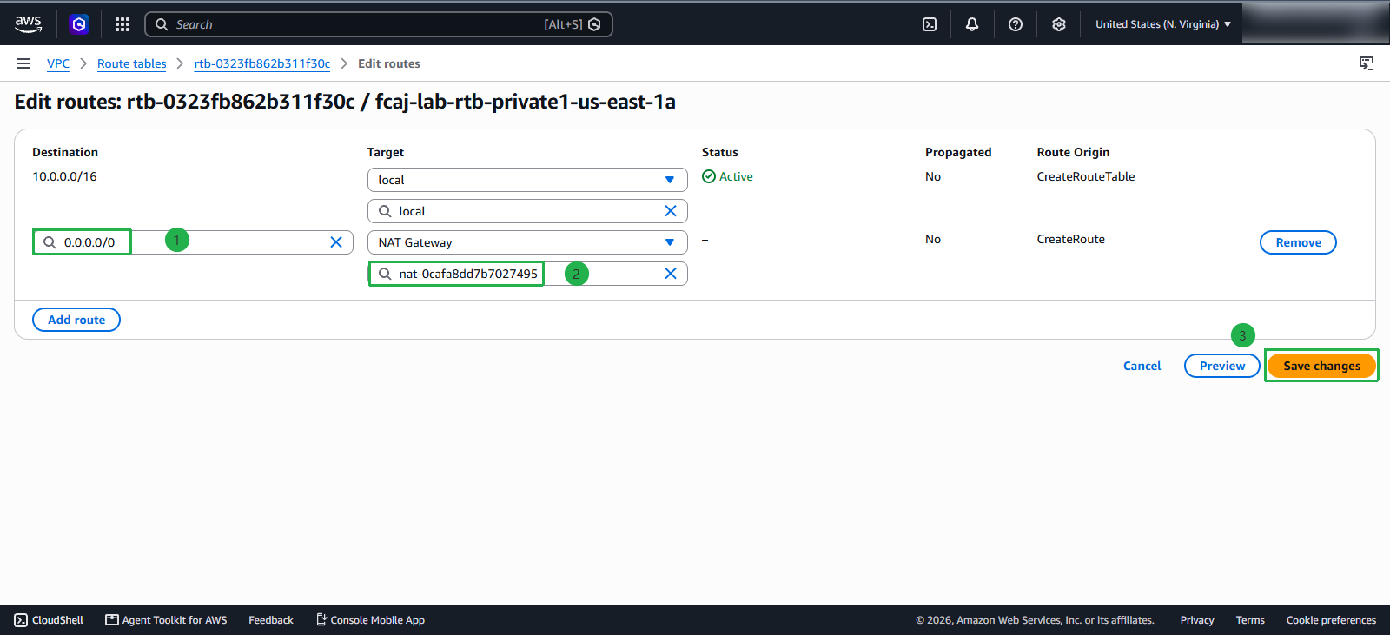Click the Add route button
Image resolution: width=1390 pixels, height=635 pixels.
click(x=76, y=320)
